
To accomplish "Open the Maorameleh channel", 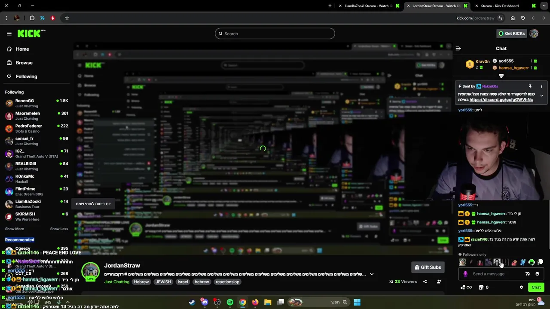I will [x=37, y=116].
